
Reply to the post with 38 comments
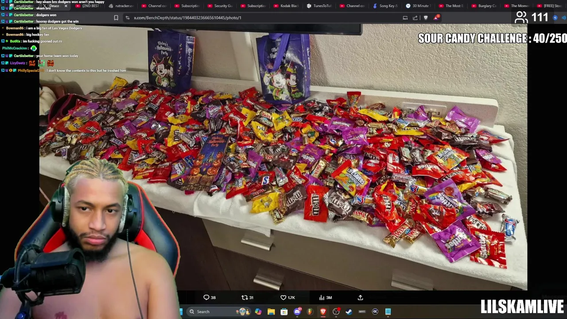[210, 297]
